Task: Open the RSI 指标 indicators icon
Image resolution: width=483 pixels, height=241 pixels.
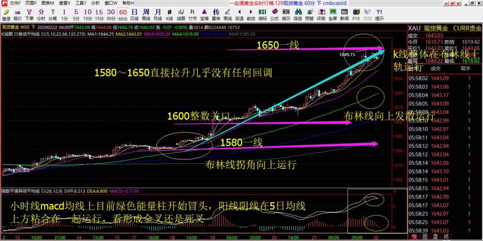Action: (x=263, y=15)
